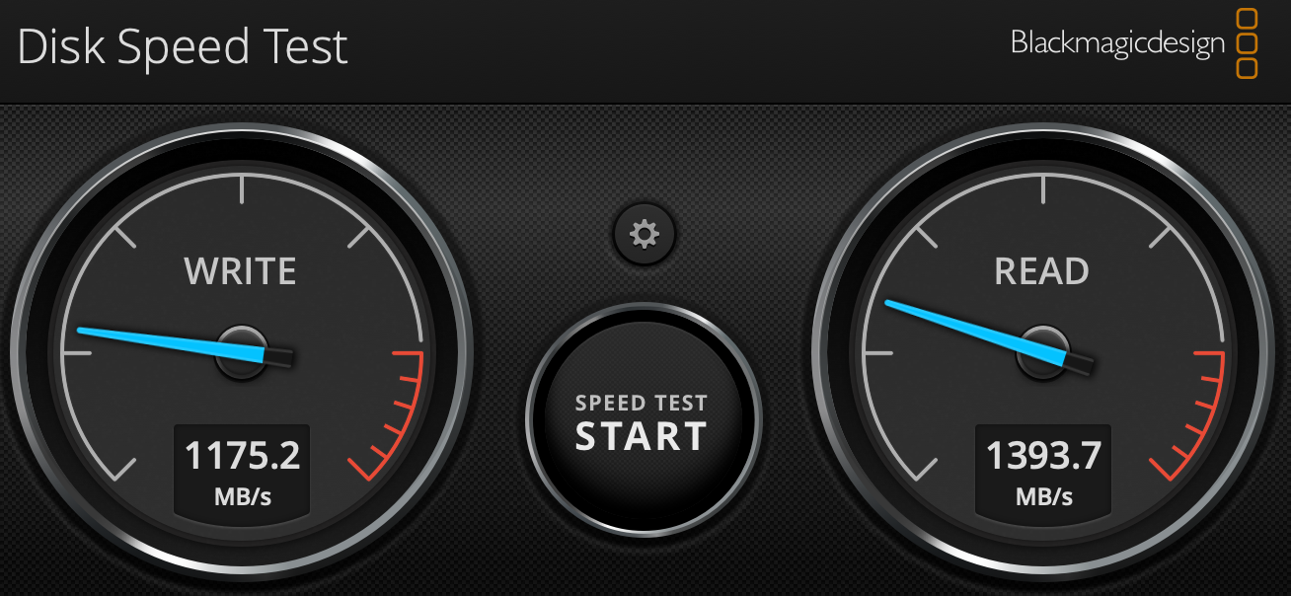This screenshot has width=1291, height=596.
Task: Select the 1175.2 MB/s write speed readout
Action: tap(242, 471)
